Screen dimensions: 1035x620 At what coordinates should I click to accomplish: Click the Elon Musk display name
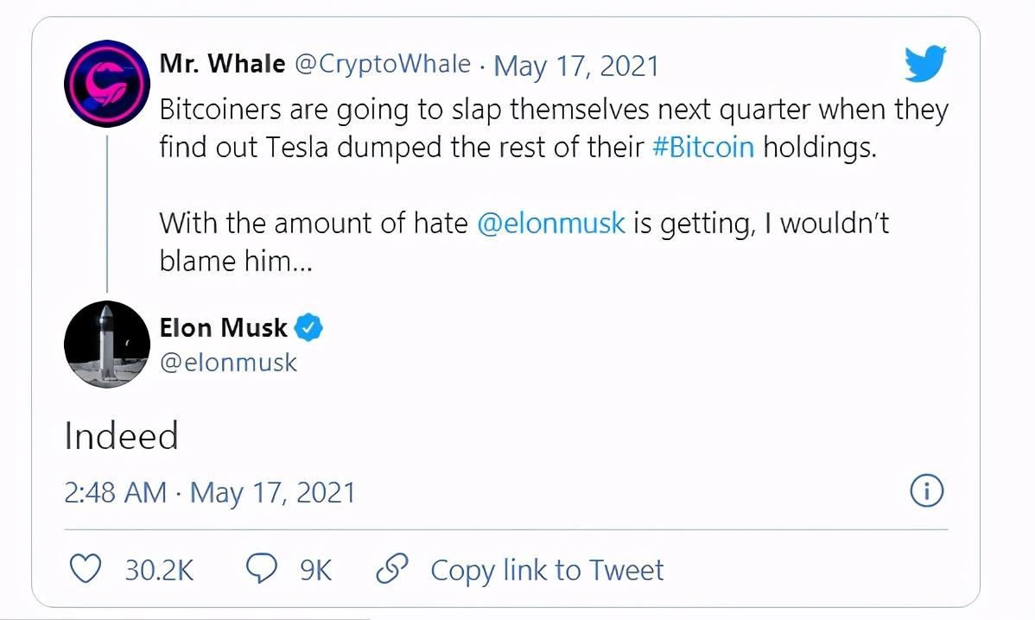coord(224,327)
